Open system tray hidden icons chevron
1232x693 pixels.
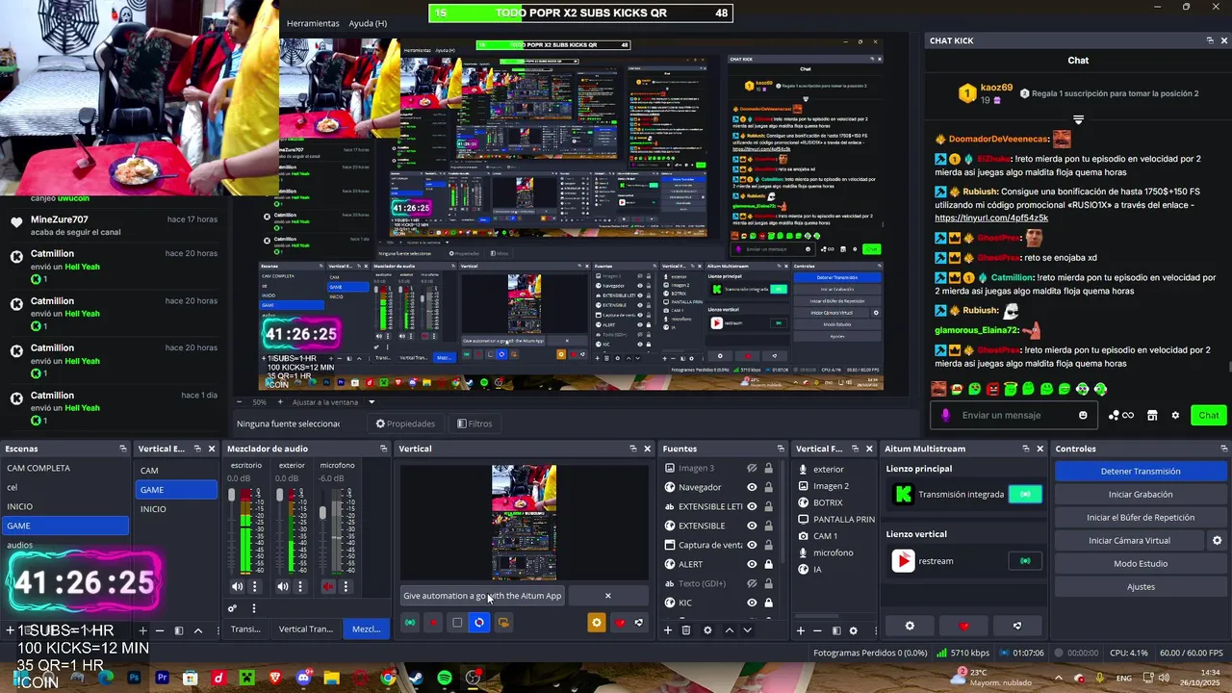[1058, 678]
